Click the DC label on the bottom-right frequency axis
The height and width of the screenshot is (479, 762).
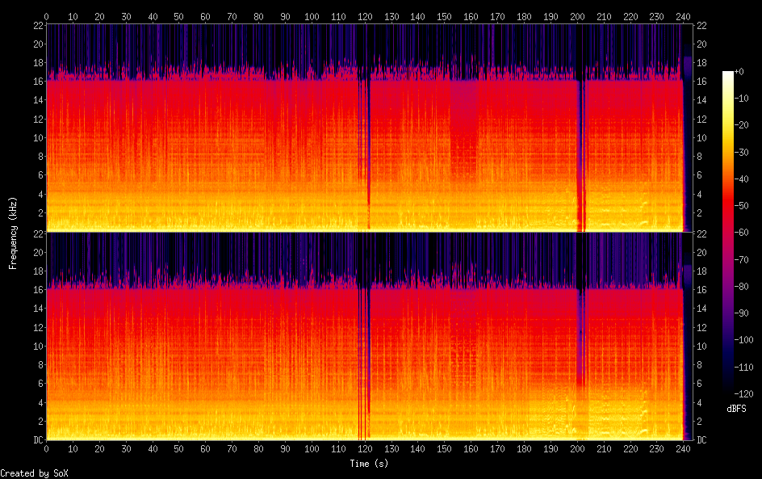pyautogui.click(x=701, y=440)
